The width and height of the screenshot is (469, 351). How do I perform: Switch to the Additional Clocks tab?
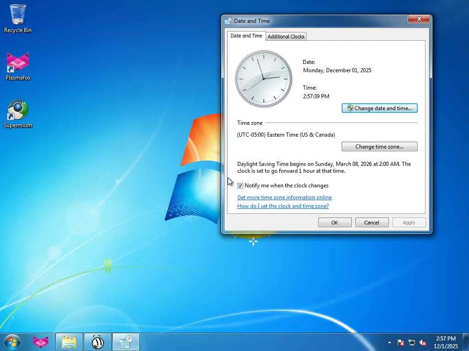(286, 37)
